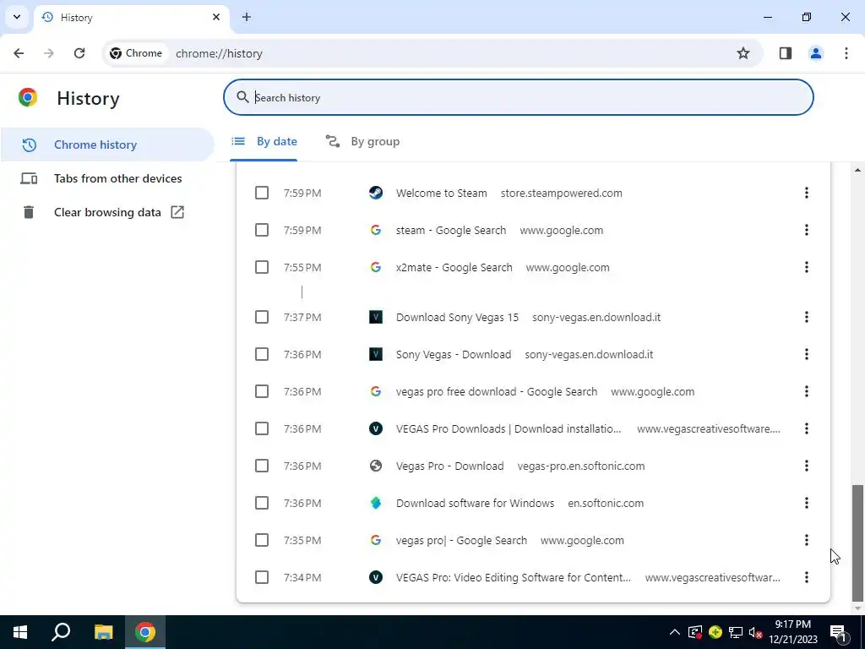Open the Welcome to Steam history link
Screen dimensions: 865x649
441,194
